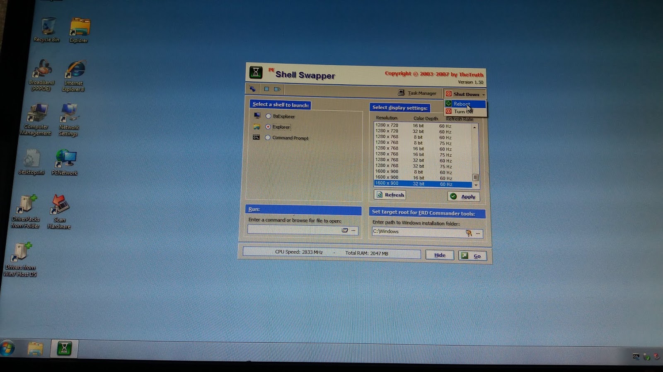Click the green check tray icon
Viewport: 663px width, 372px height.
point(646,357)
